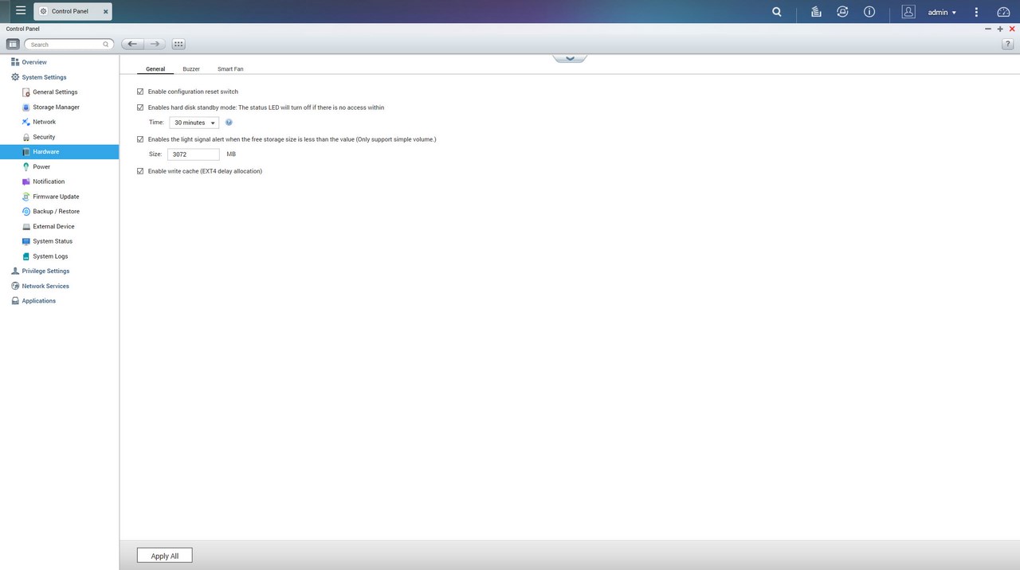Switch to the Smart Fan tab

point(230,69)
